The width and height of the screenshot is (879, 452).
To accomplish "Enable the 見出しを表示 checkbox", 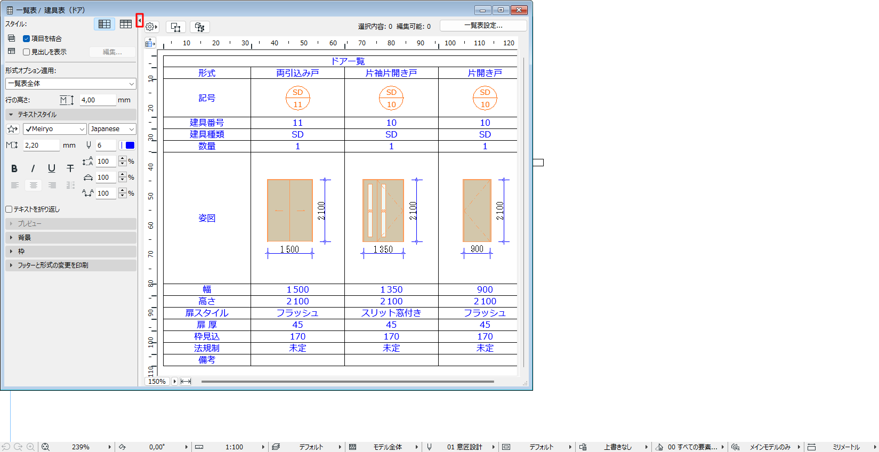I will pyautogui.click(x=26, y=52).
